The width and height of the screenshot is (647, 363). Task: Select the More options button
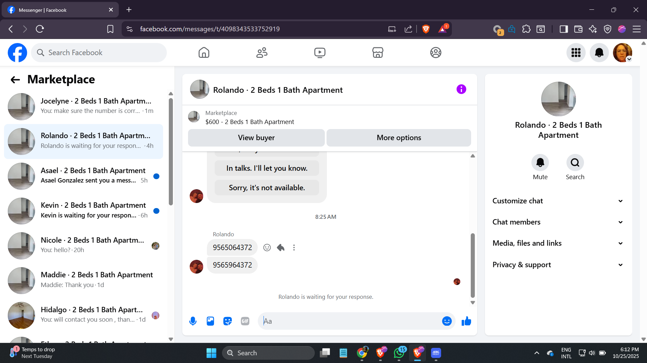[399, 138]
